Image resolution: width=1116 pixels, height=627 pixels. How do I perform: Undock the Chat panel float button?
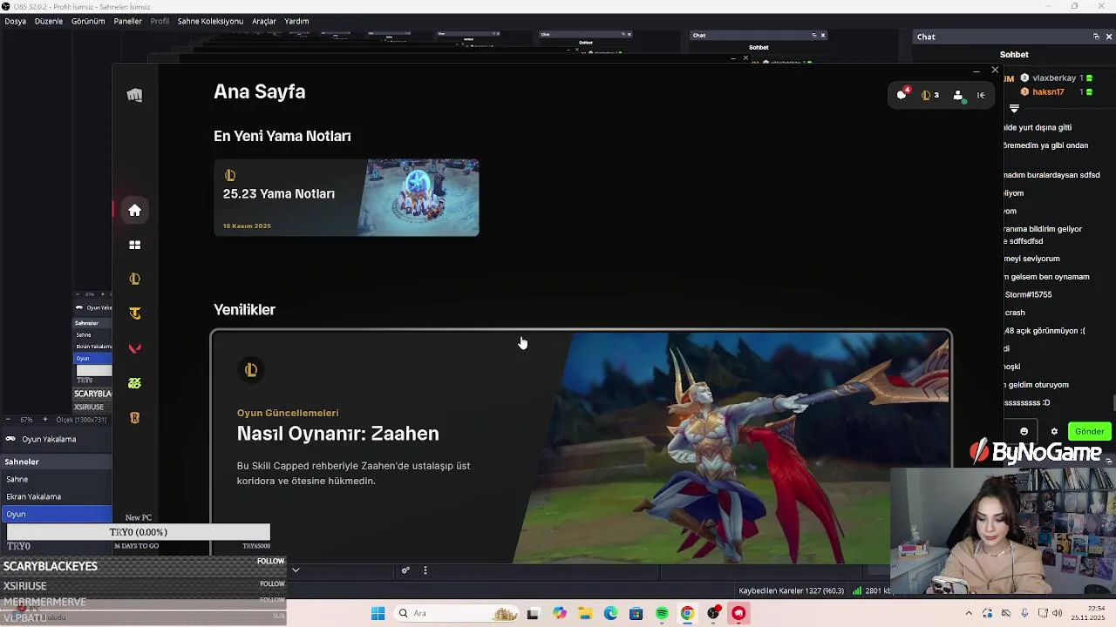pyautogui.click(x=1096, y=37)
